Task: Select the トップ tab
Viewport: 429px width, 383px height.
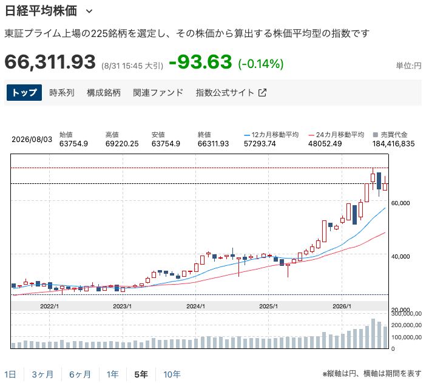Action: point(24,92)
